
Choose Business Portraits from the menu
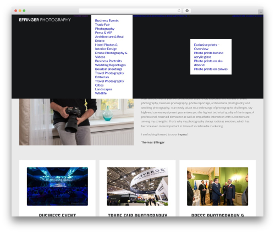[x=108, y=61]
